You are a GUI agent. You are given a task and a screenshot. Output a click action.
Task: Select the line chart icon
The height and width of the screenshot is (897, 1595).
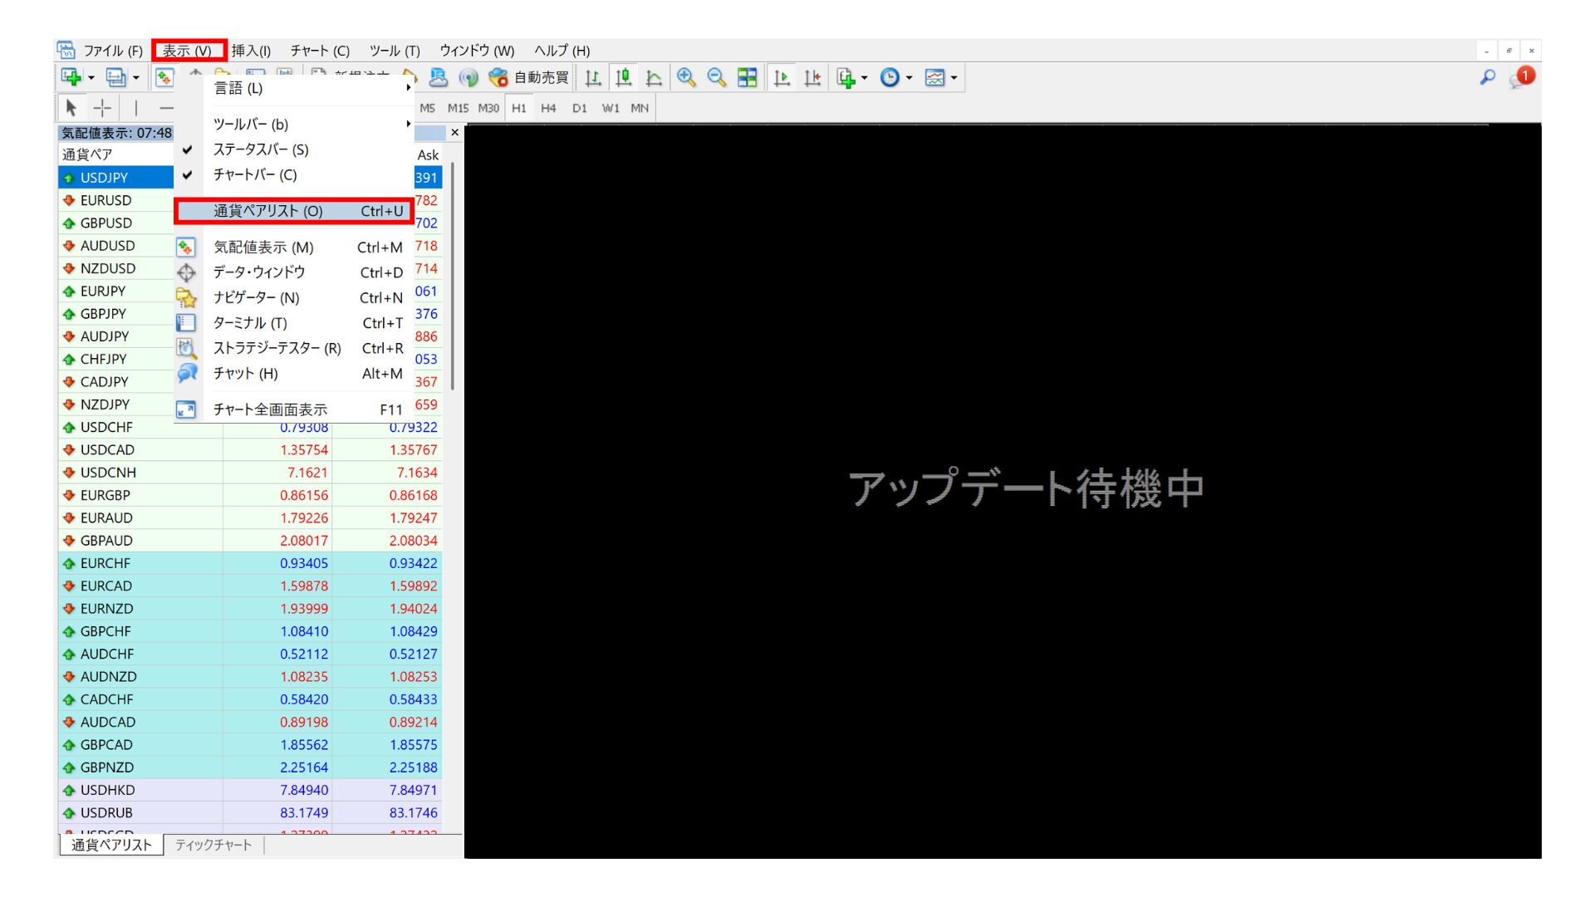[x=654, y=77]
